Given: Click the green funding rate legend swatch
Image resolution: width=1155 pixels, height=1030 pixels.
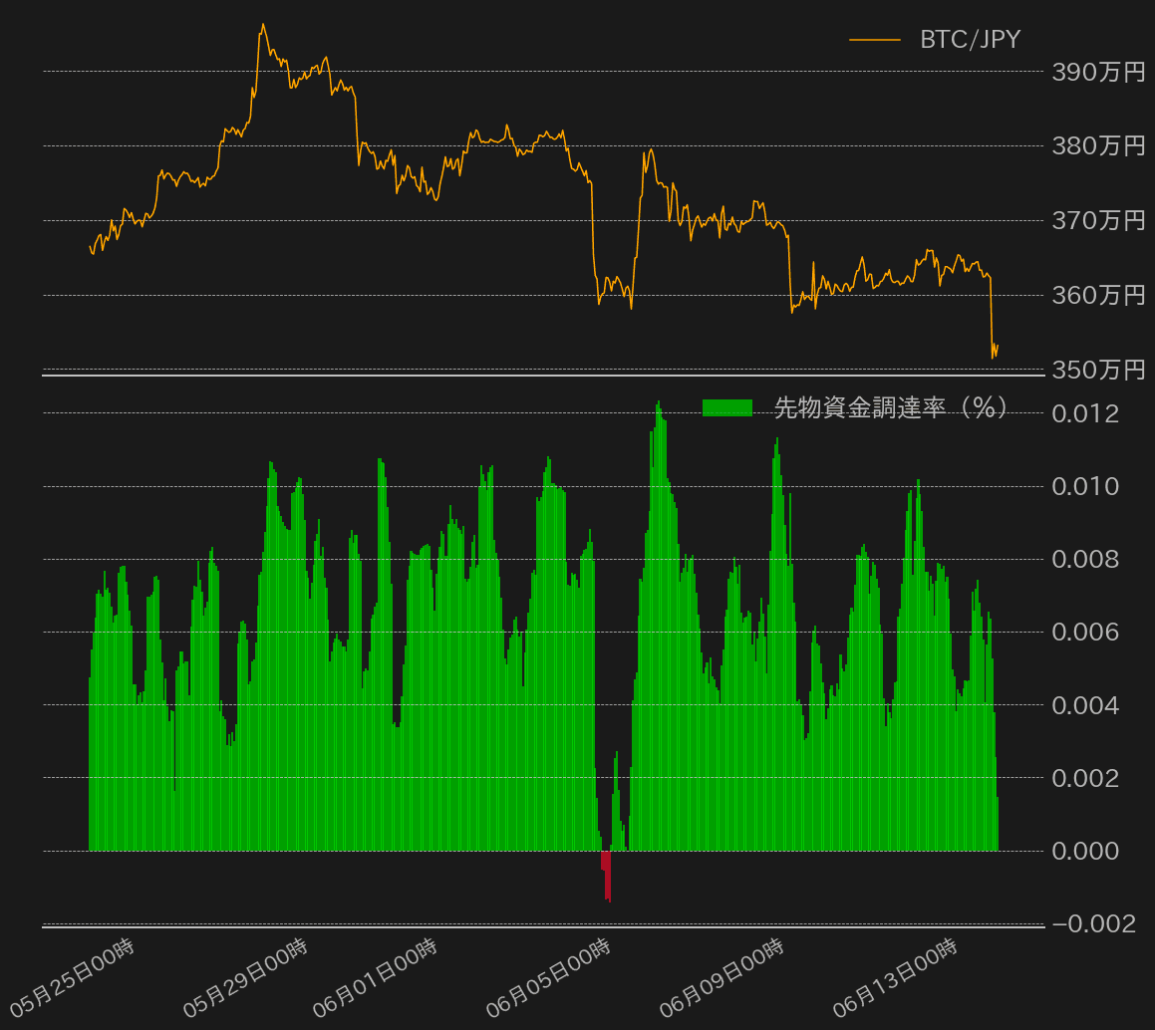Looking at the screenshot, I should click(x=726, y=407).
